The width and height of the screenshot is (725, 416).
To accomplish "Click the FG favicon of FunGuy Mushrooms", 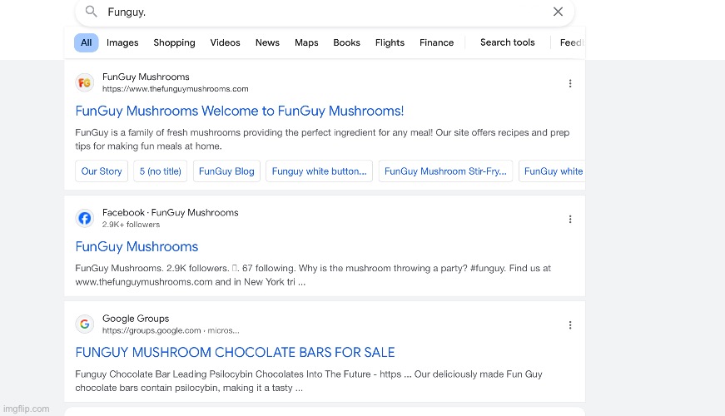I will [x=85, y=82].
